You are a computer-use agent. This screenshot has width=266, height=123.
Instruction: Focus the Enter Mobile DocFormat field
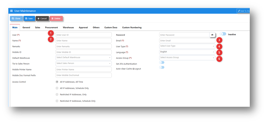(83, 75)
